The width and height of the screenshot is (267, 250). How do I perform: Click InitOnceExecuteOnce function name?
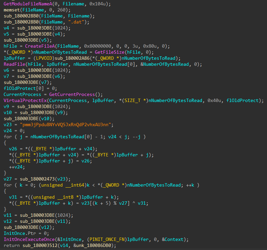[x=29, y=240]
